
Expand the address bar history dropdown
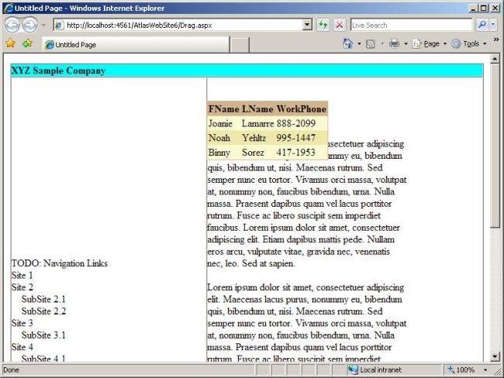point(307,25)
